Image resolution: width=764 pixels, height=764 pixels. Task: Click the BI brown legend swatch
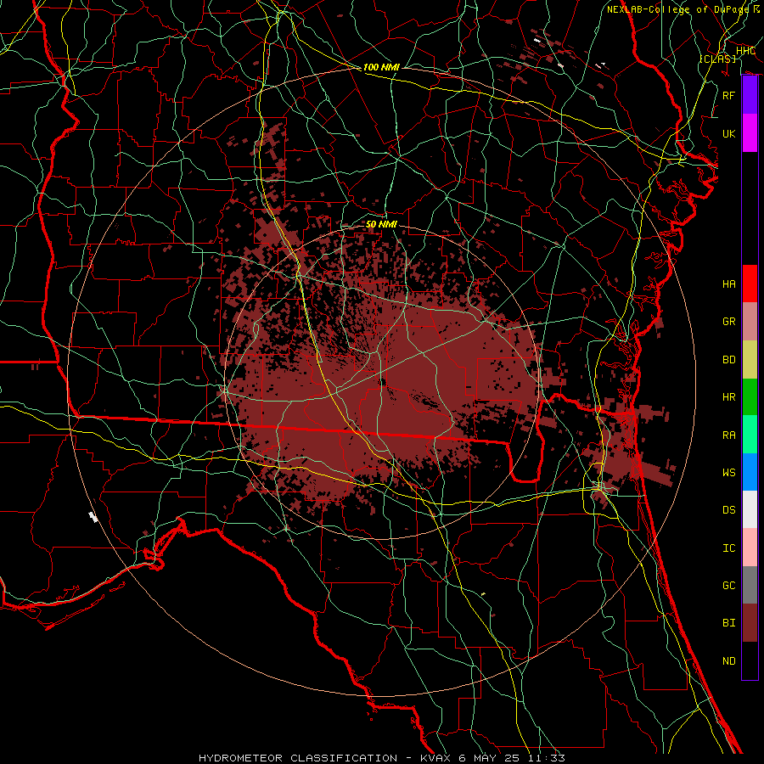pyautogui.click(x=750, y=623)
